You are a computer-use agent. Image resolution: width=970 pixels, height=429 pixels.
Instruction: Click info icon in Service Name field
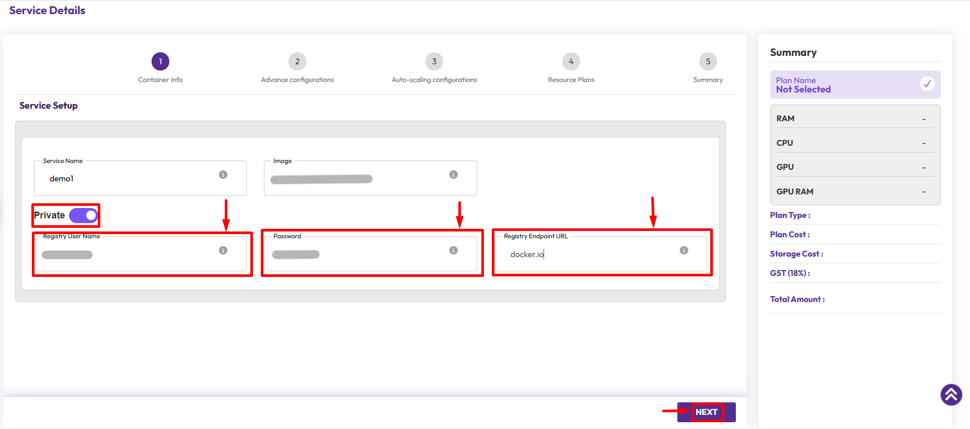[x=223, y=175]
